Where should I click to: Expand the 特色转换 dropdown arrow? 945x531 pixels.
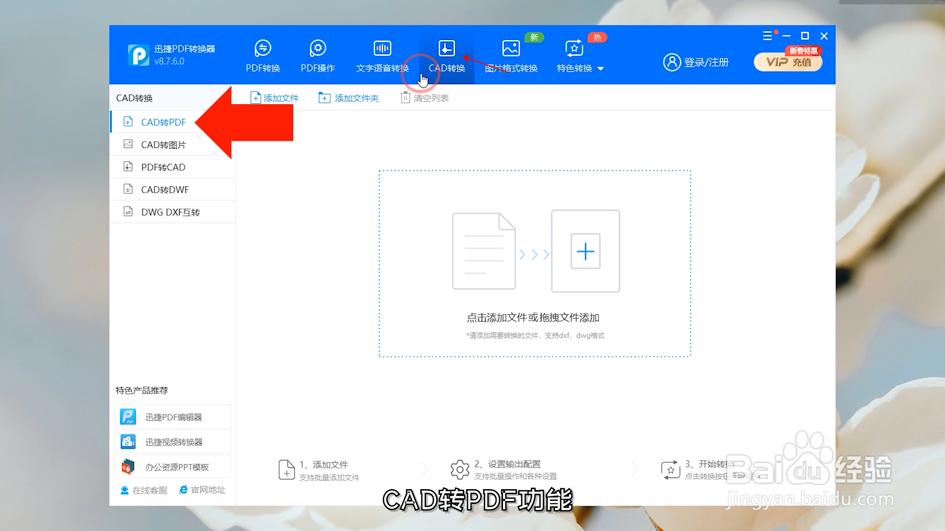pos(600,69)
